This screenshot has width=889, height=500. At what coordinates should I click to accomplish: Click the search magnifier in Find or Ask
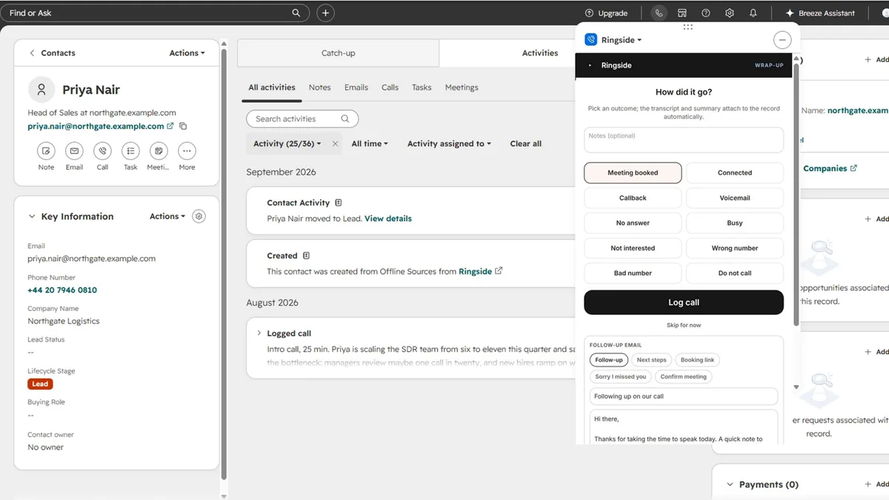[x=296, y=13]
